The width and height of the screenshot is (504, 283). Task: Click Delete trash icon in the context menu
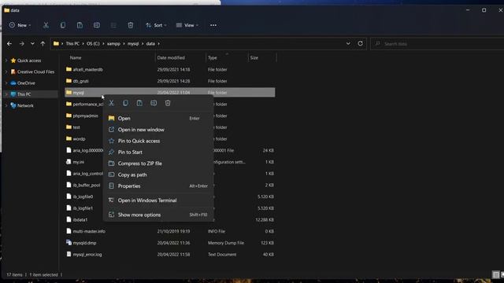pos(168,103)
